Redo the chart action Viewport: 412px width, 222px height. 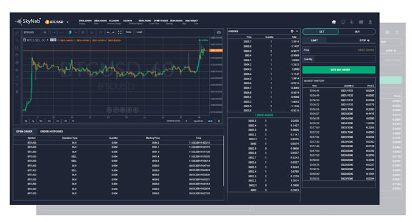point(113,32)
